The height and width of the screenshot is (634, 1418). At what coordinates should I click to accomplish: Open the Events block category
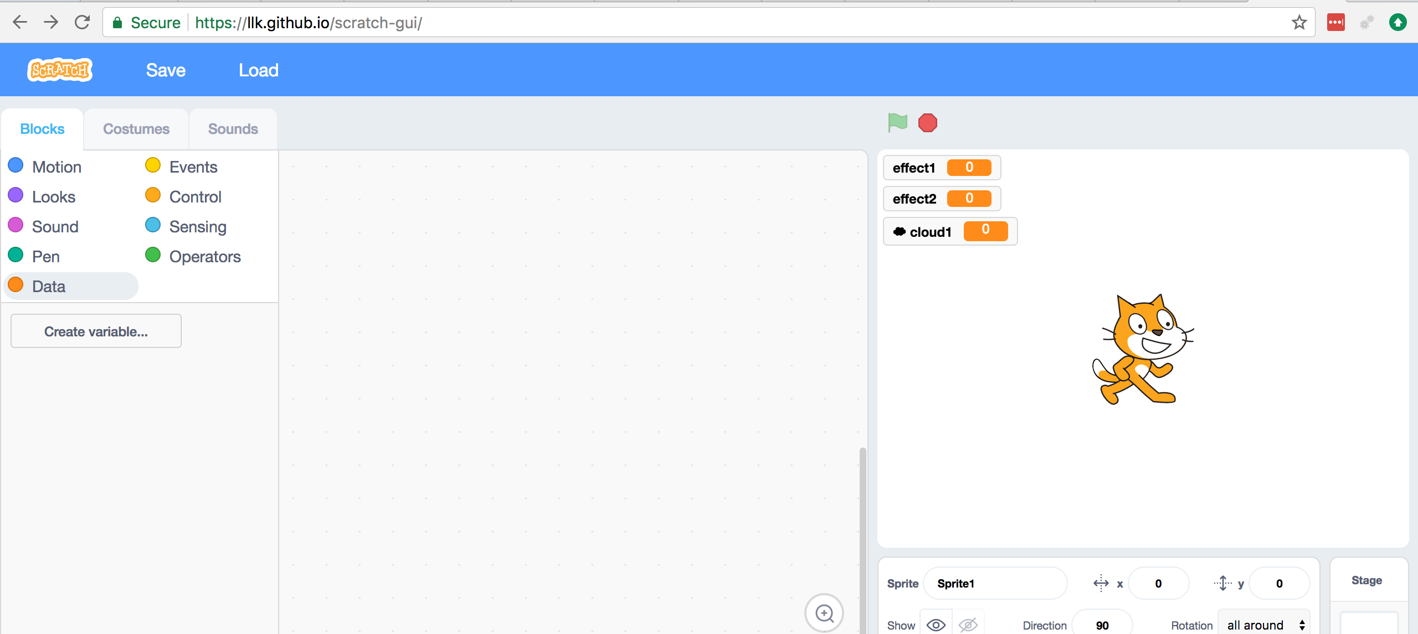click(x=192, y=166)
